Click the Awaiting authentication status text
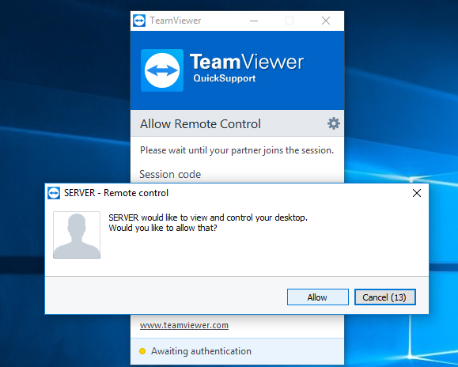Image resolution: width=458 pixels, height=367 pixels. [x=201, y=351]
